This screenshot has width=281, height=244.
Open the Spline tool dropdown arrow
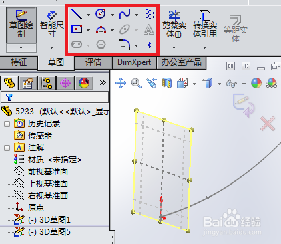point(136,15)
